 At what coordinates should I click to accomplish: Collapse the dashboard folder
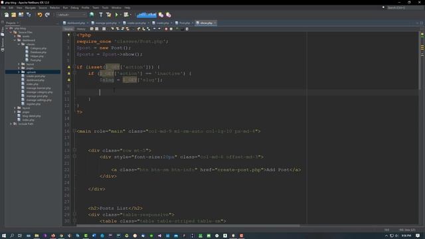15,40
